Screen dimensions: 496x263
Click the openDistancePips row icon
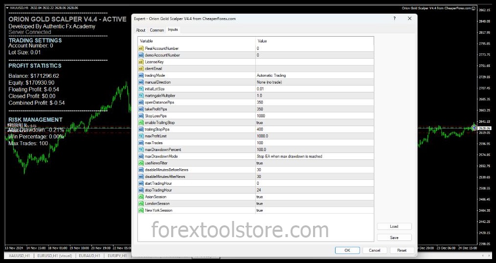pos(141,103)
